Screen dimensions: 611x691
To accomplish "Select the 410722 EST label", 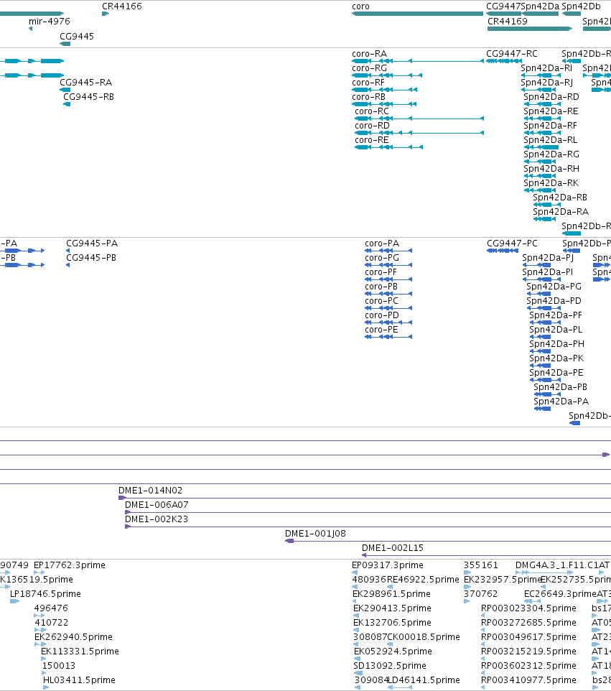I will 52,622.
